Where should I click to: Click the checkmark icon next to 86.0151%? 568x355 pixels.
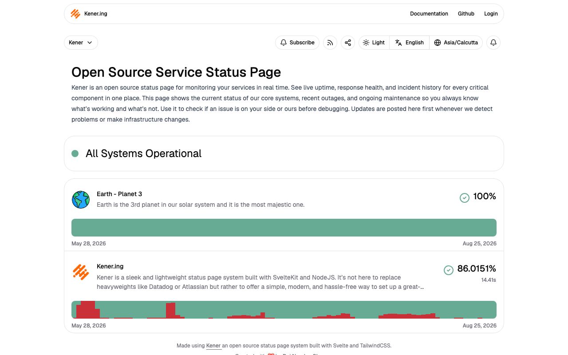point(449,270)
